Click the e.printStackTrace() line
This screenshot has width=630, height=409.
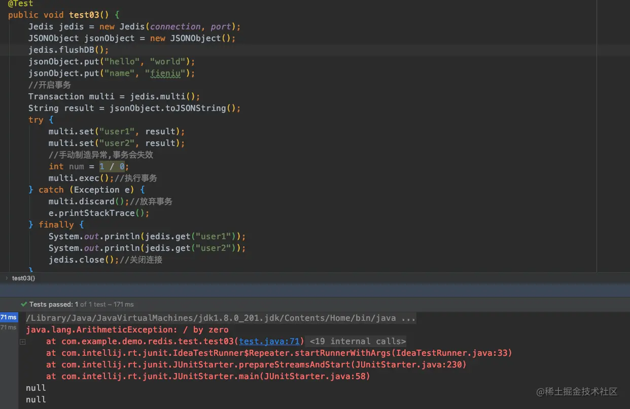point(99,213)
